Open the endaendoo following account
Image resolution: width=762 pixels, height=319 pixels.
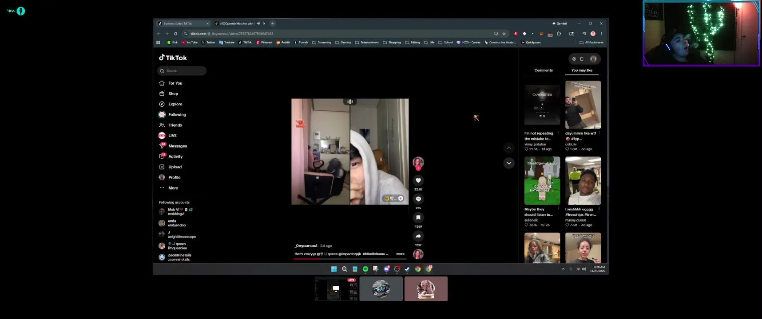[x=173, y=223]
